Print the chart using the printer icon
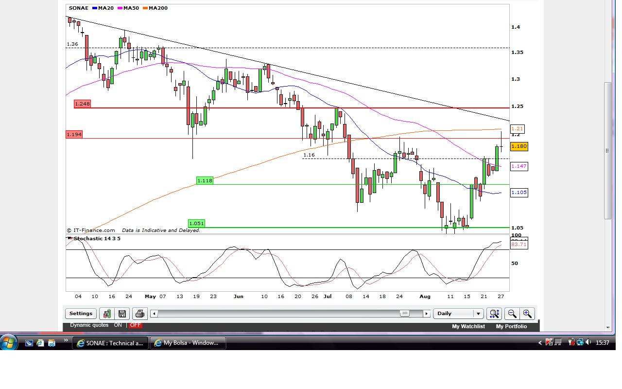Screen dimensions: 622x389 (x=140, y=314)
